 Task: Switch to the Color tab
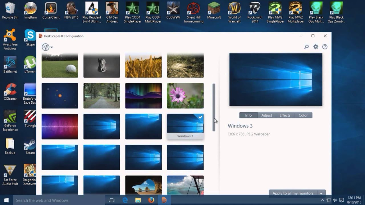point(303,115)
